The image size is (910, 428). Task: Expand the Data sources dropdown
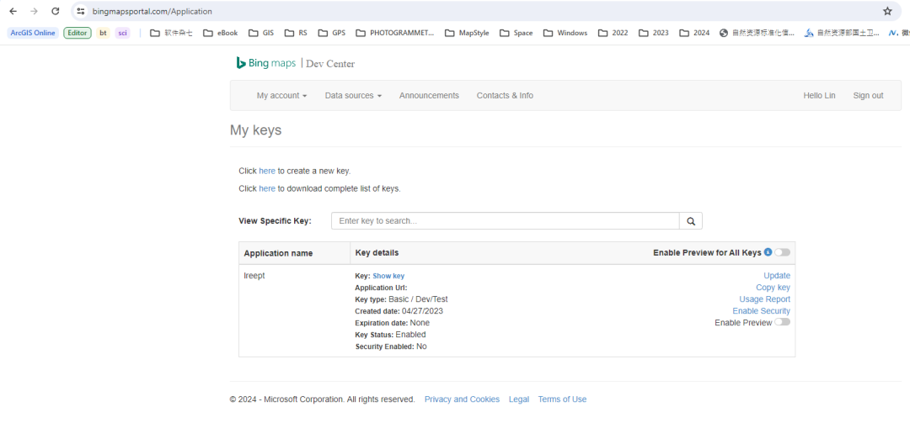point(353,96)
